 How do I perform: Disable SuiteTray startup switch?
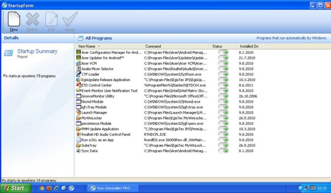pos(223,145)
